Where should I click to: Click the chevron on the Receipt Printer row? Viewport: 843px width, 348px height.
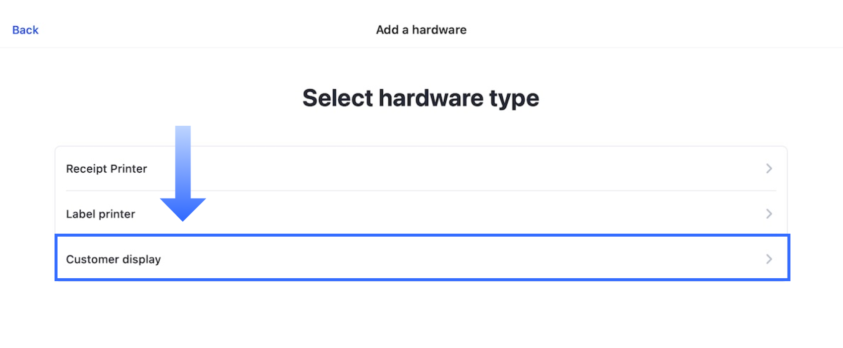769,168
